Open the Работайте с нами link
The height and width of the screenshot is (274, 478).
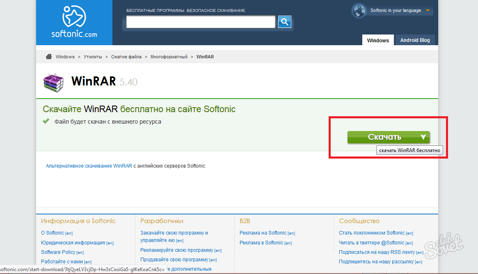[66, 262]
